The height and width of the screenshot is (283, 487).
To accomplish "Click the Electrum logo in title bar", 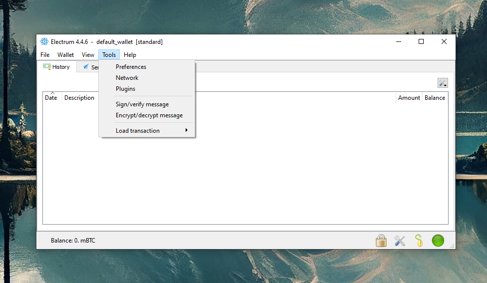I will pyautogui.click(x=44, y=42).
